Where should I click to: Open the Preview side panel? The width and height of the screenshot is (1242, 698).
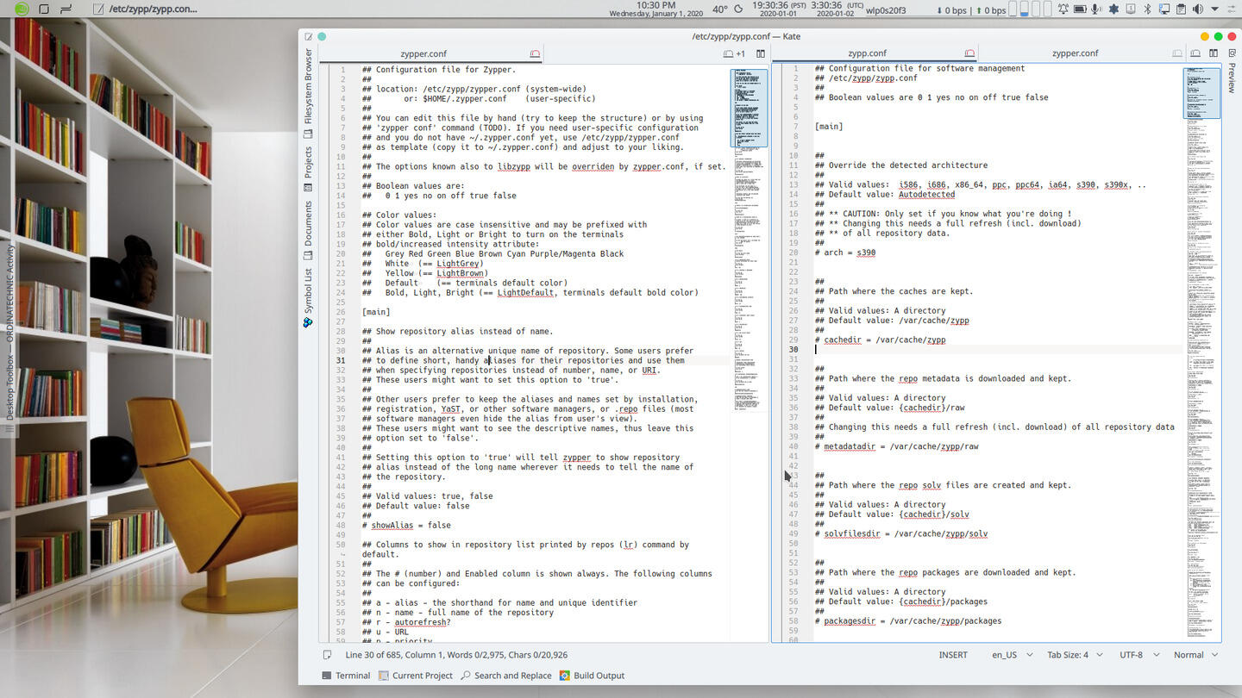[x=1232, y=71]
